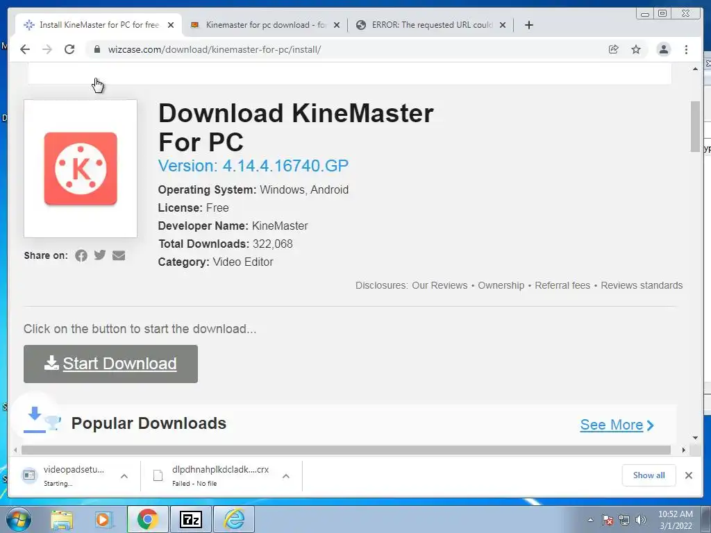Reload the current page
This screenshot has height=533, width=711.
click(69, 49)
